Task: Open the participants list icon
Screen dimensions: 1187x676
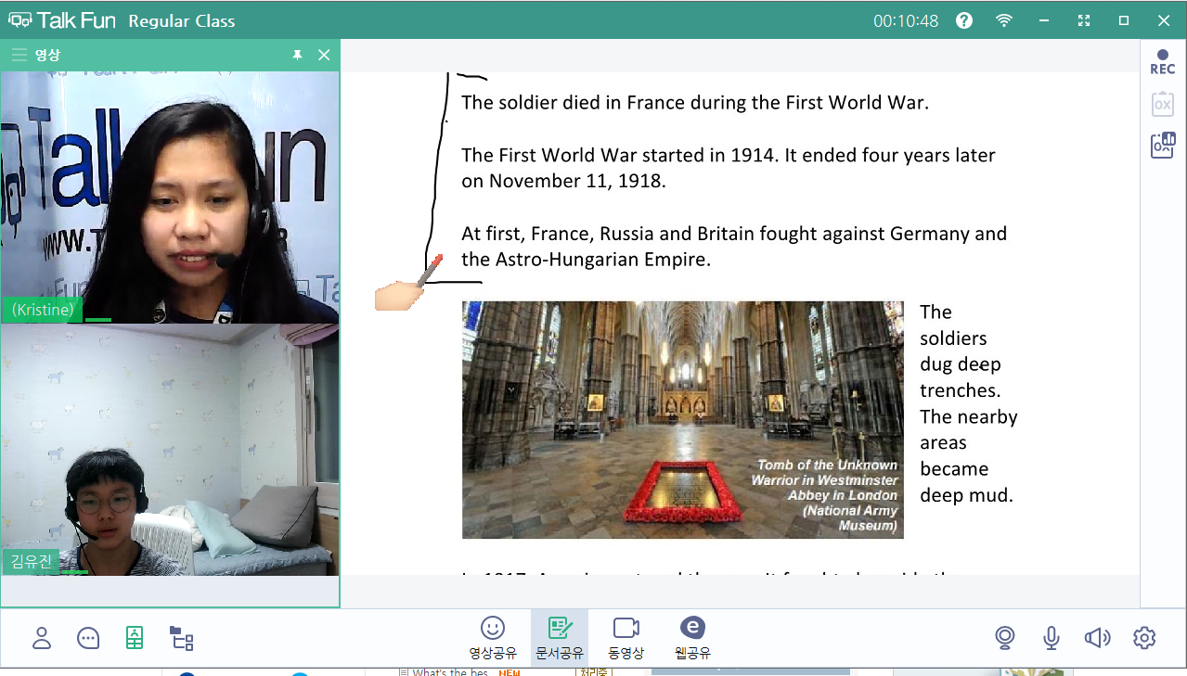Action: (42, 638)
